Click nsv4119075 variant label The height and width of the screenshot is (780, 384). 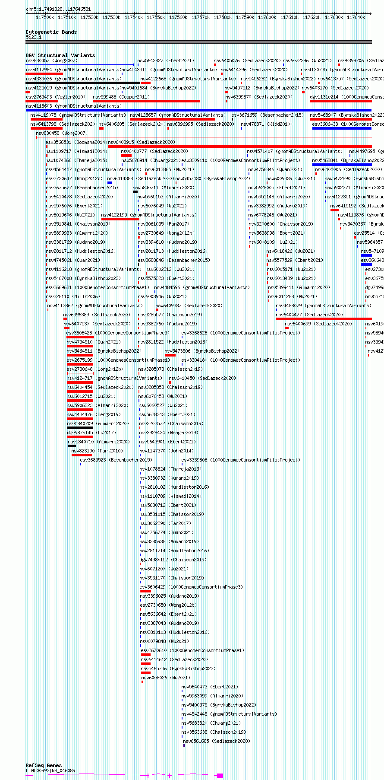click(78, 115)
